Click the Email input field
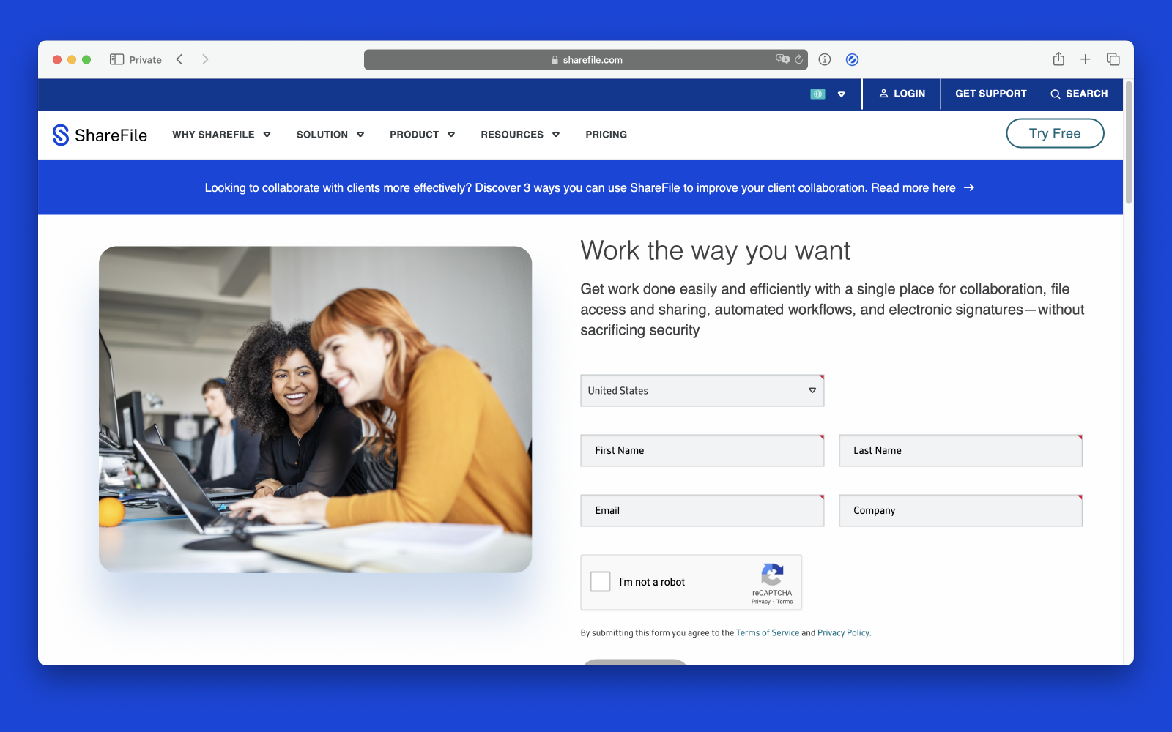Viewport: 1172px width, 732px height. point(701,510)
